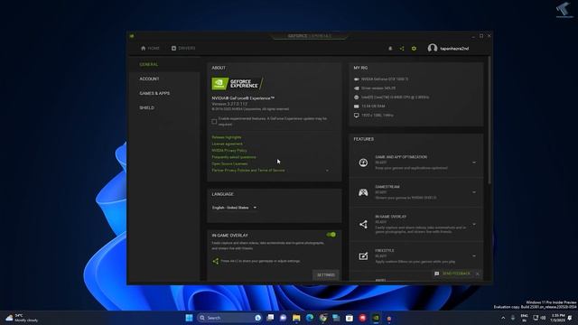Screen dimensions: 578x325
Task: Open the volume icon in system tray
Action: [543, 318]
